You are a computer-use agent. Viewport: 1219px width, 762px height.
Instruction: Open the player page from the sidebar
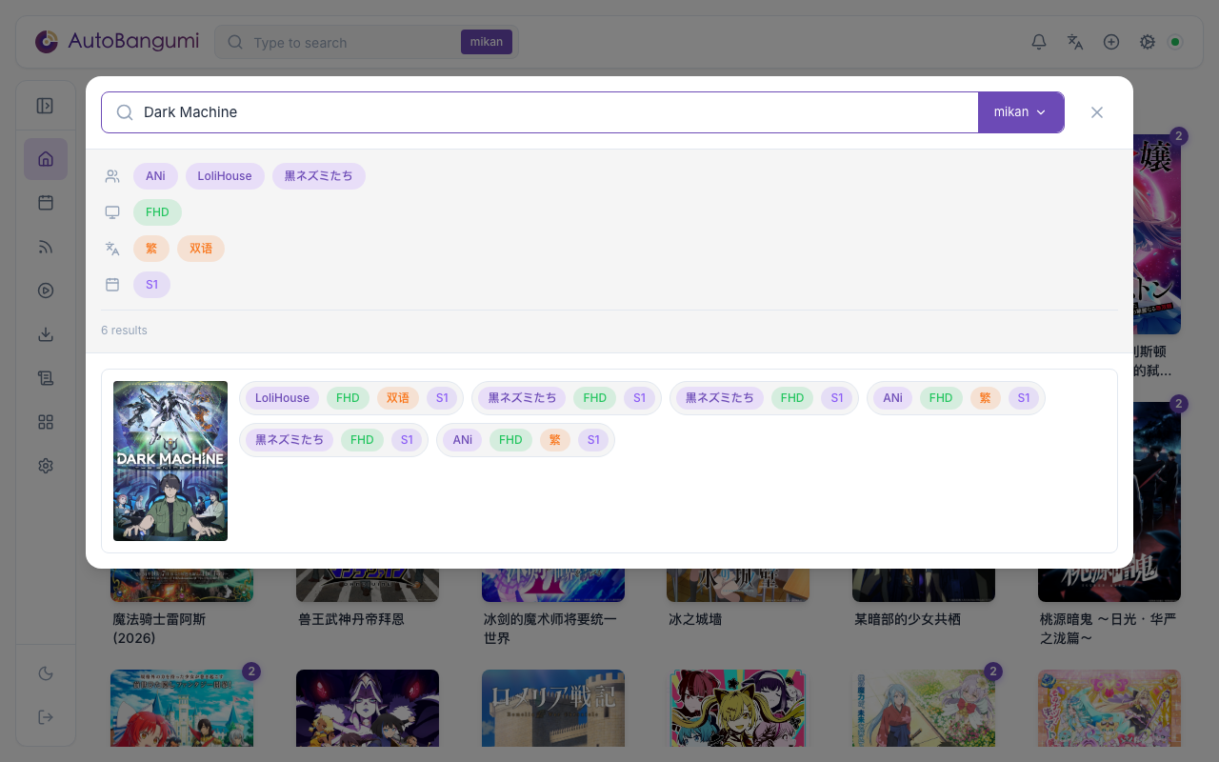click(x=46, y=291)
